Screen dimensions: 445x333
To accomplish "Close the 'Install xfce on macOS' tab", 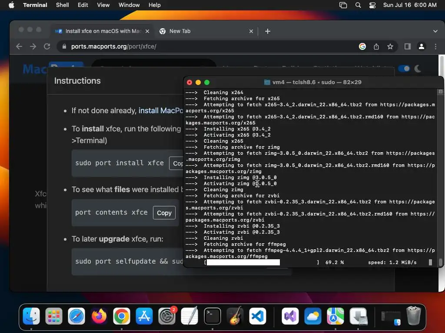I will [x=147, y=31].
